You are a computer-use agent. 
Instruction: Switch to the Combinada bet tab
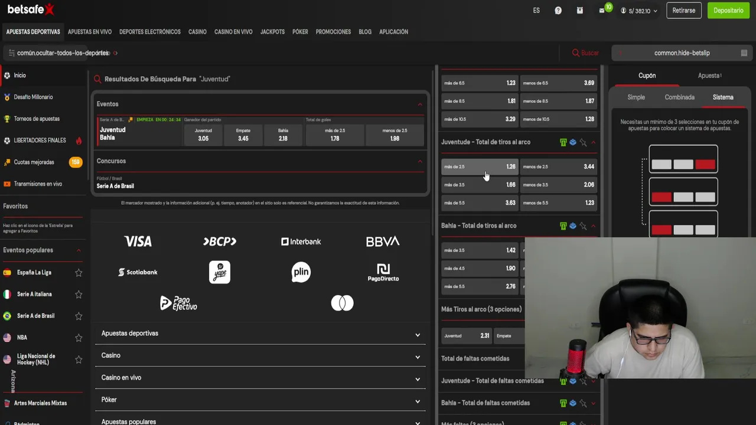[x=679, y=97]
